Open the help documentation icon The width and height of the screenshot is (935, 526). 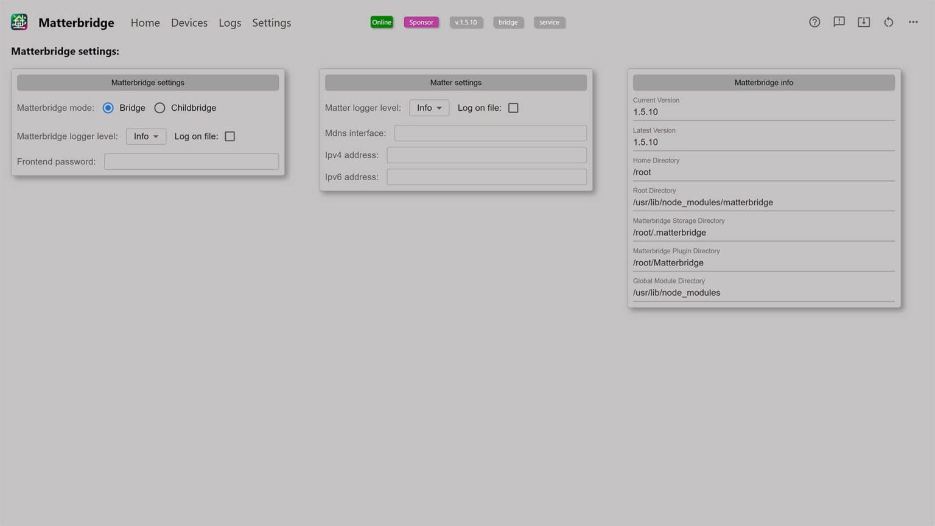[814, 22]
